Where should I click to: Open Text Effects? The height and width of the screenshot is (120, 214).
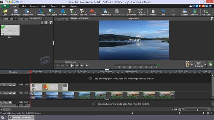point(131,12)
